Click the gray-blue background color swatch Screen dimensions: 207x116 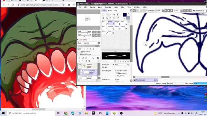tap(128, 18)
